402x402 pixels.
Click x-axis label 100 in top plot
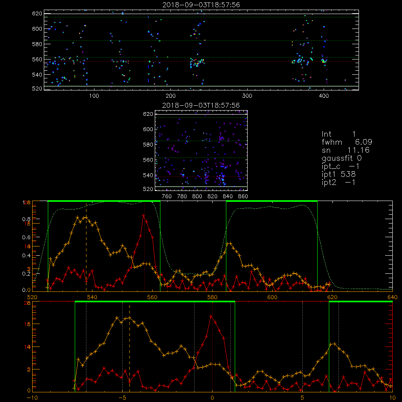tap(94, 96)
